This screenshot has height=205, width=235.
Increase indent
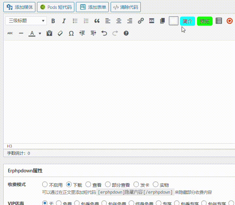click(93, 33)
